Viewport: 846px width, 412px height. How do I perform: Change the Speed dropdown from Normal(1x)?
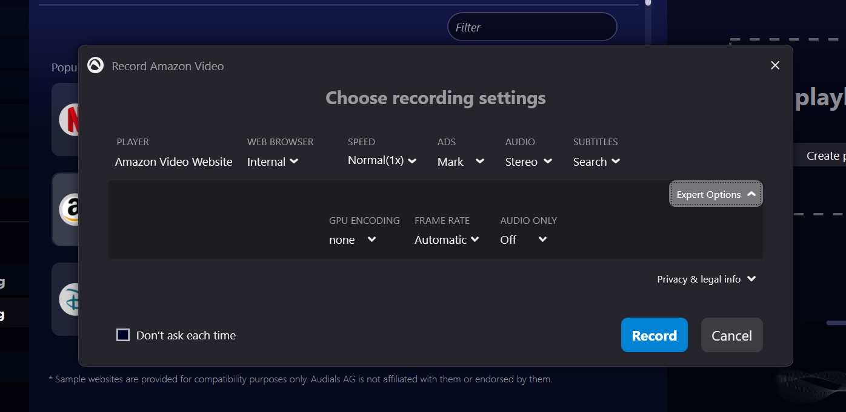(382, 160)
